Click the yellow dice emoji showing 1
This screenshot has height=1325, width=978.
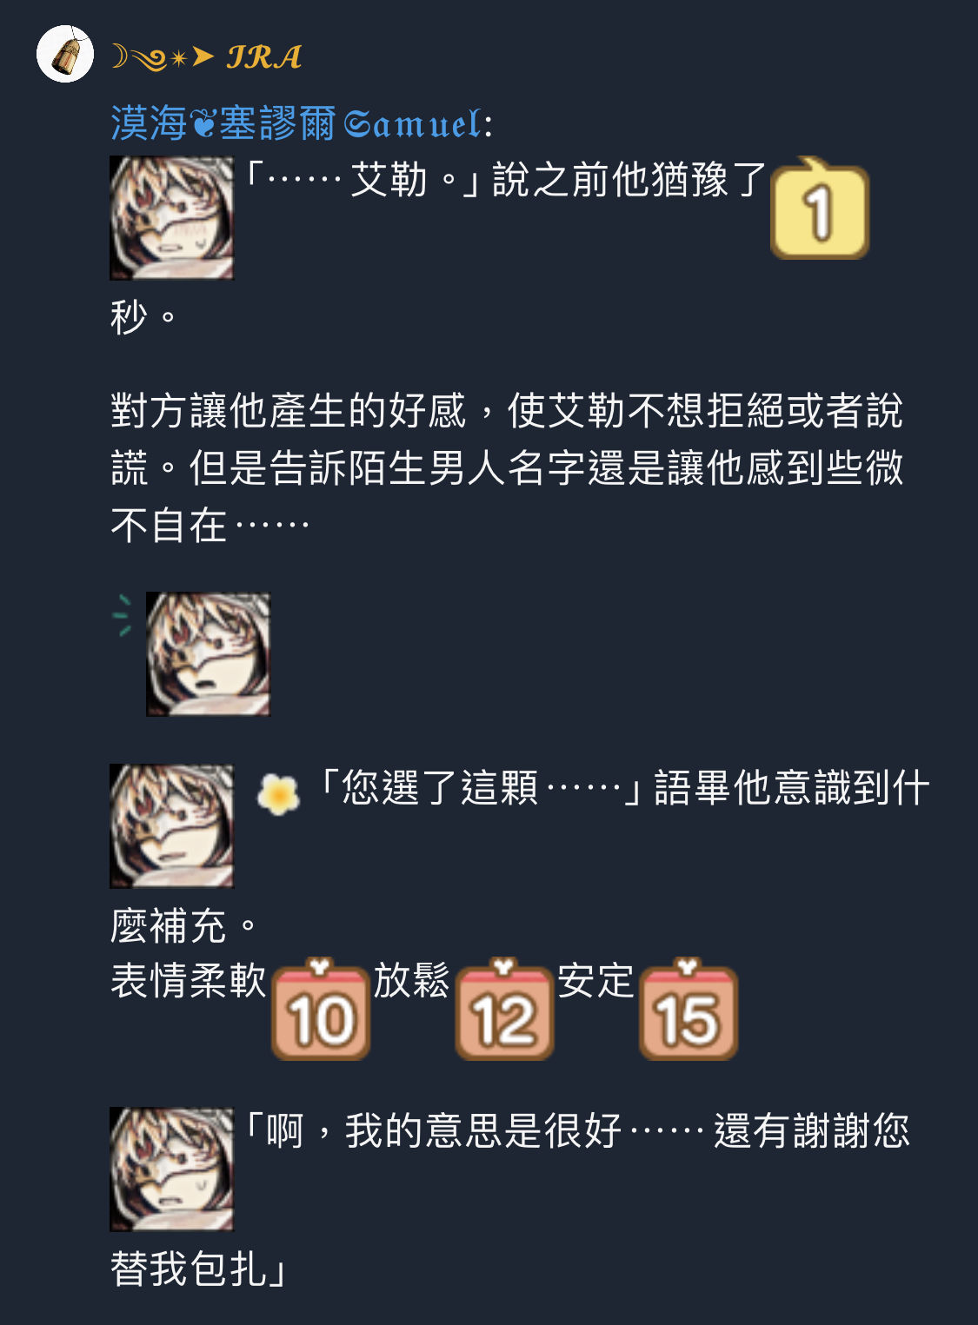point(820,209)
